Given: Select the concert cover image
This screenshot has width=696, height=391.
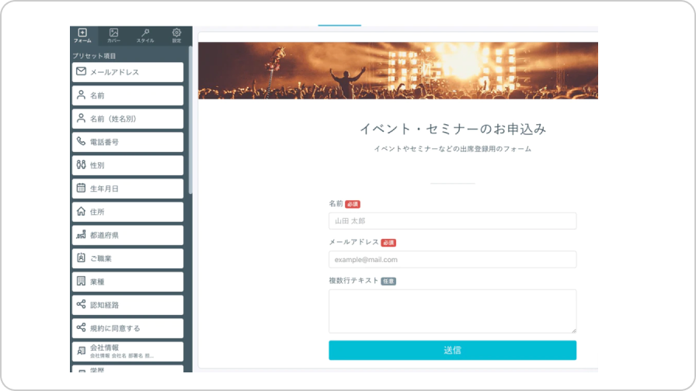Looking at the screenshot, I should [x=398, y=71].
